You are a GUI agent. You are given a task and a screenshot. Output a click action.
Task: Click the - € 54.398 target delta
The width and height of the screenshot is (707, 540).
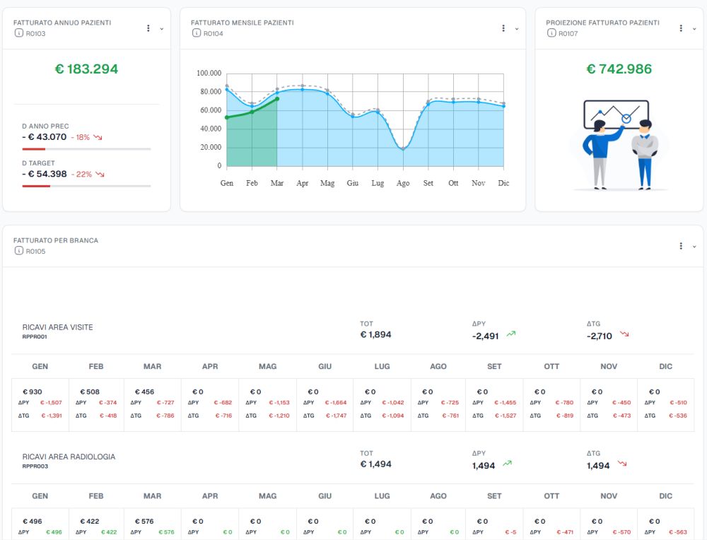pyautogui.click(x=44, y=174)
